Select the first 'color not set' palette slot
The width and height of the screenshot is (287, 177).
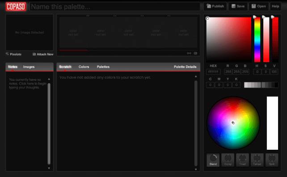tap(73, 33)
